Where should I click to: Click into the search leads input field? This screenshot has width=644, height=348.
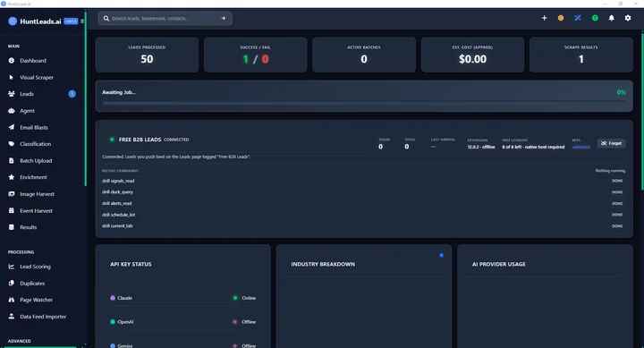(165, 19)
